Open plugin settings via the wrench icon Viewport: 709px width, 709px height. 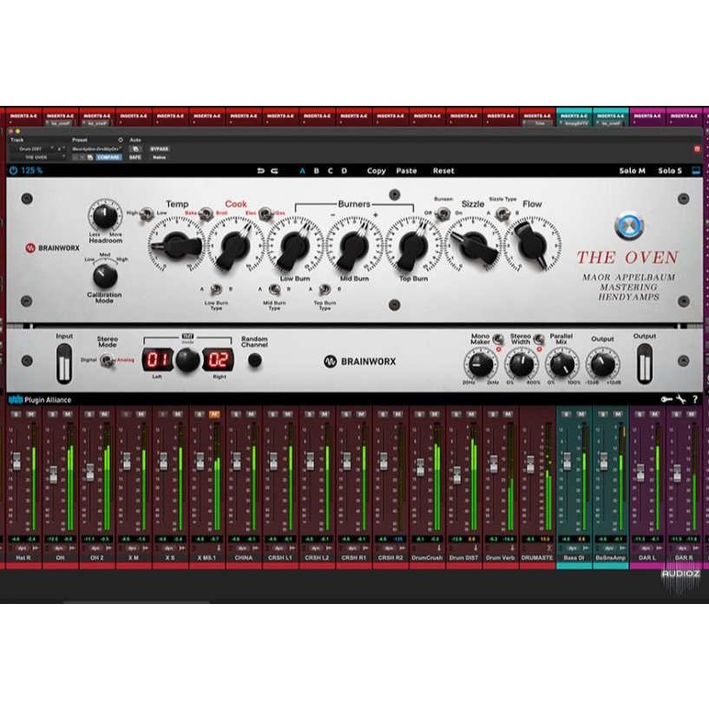tap(680, 399)
